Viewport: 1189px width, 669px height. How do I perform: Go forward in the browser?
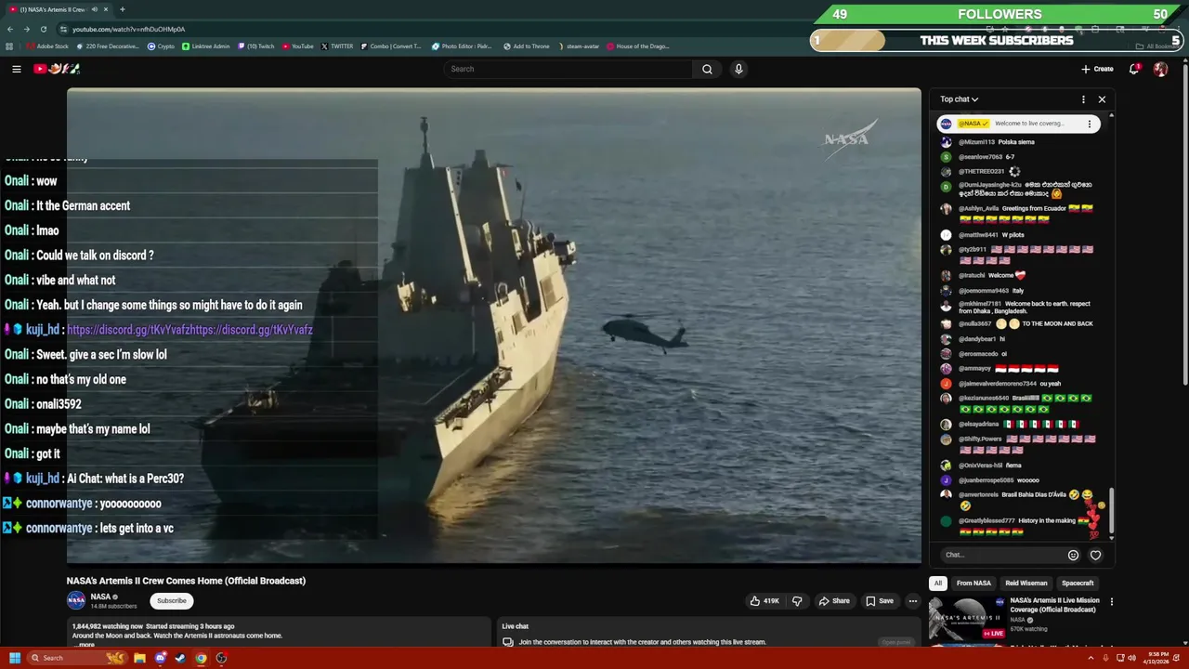[27, 29]
